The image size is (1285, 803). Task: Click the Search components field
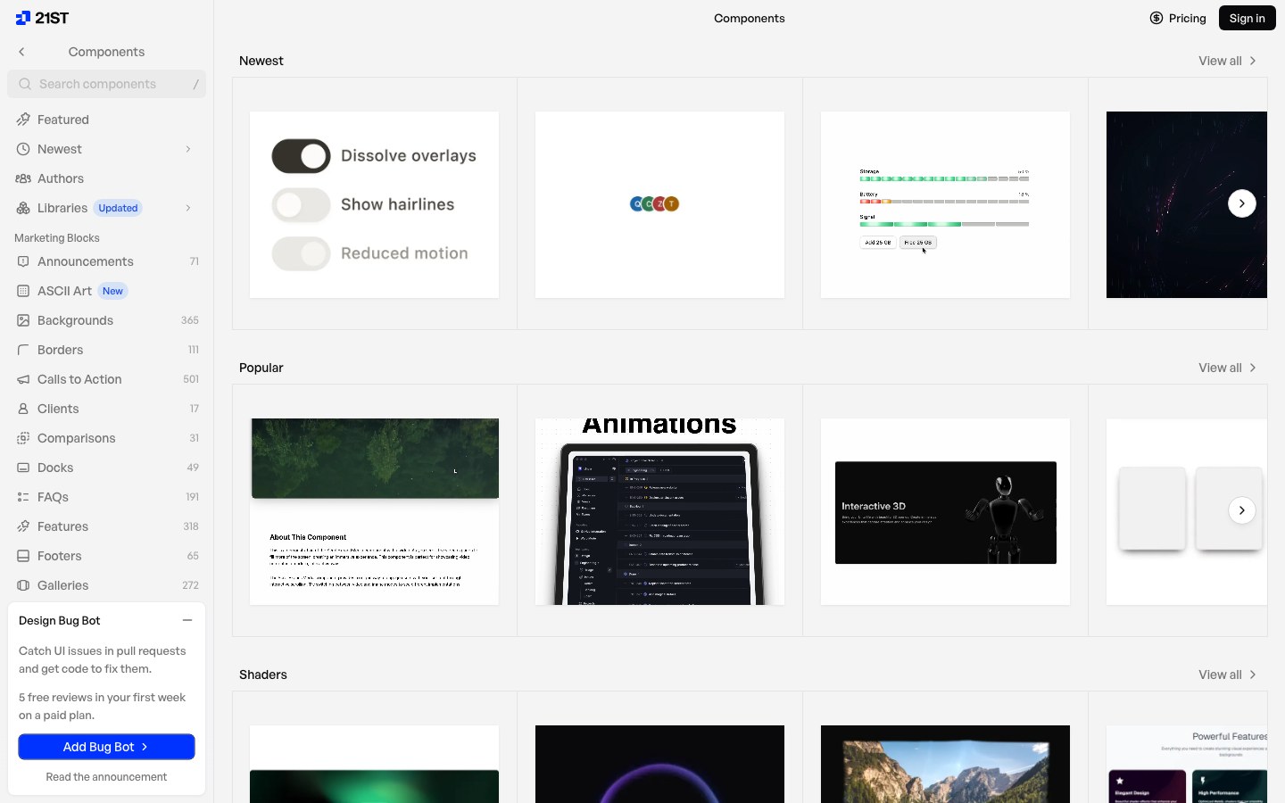tap(106, 84)
